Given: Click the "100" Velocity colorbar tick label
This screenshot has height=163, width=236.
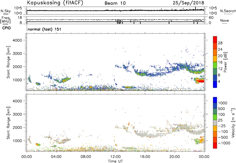Looking at the screenshot, I should pos(222,114).
